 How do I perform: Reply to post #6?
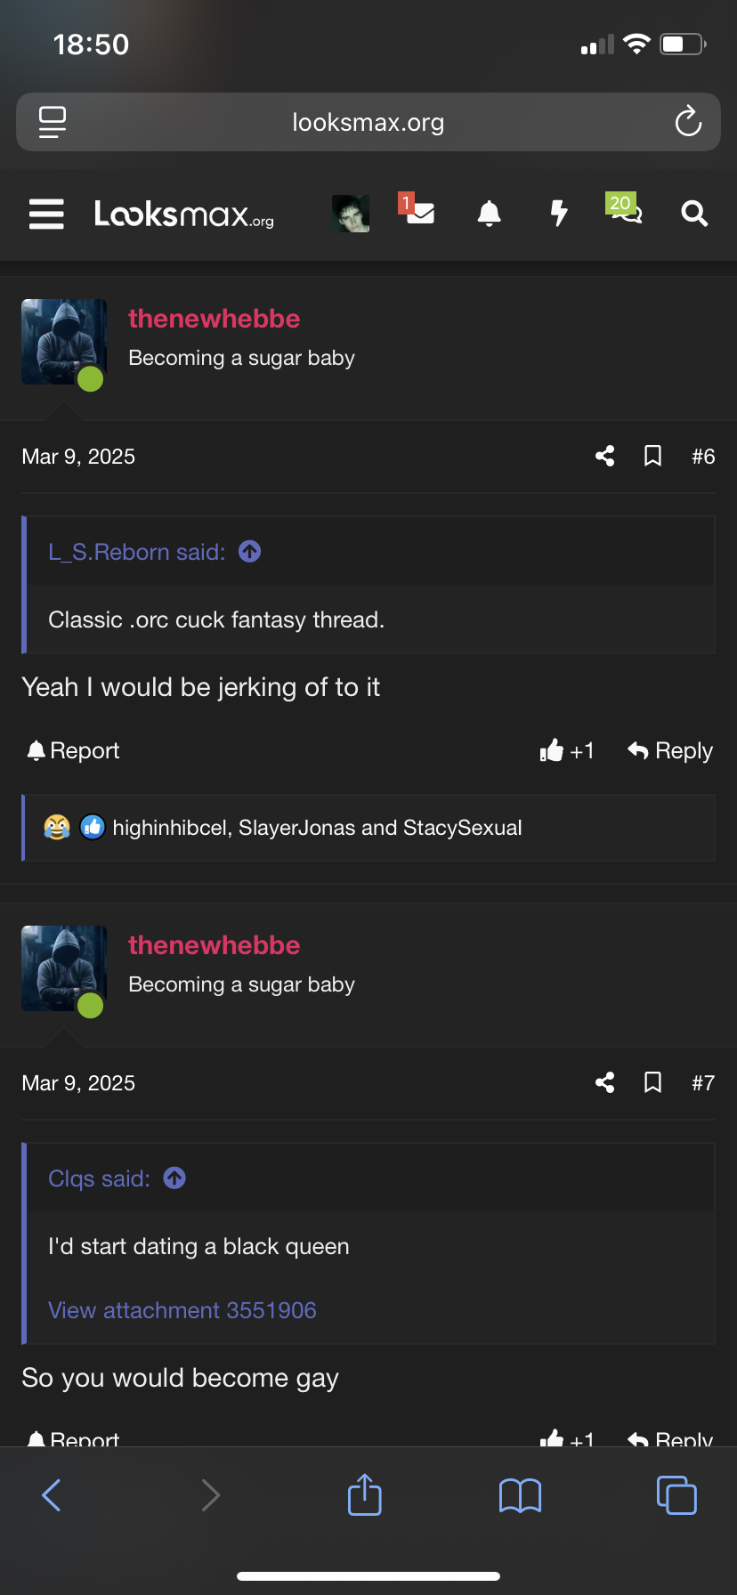click(x=670, y=750)
